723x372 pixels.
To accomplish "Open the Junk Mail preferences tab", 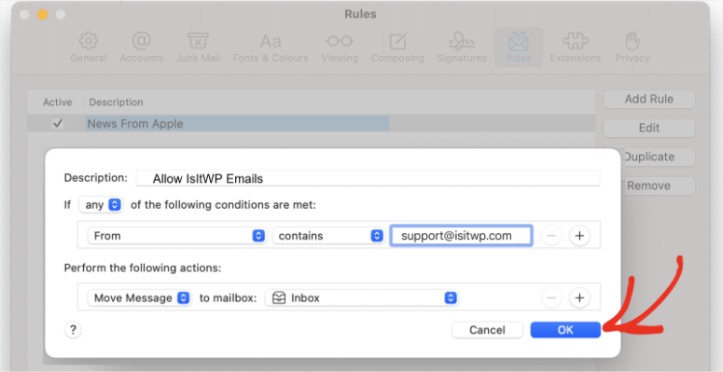I will click(198, 48).
